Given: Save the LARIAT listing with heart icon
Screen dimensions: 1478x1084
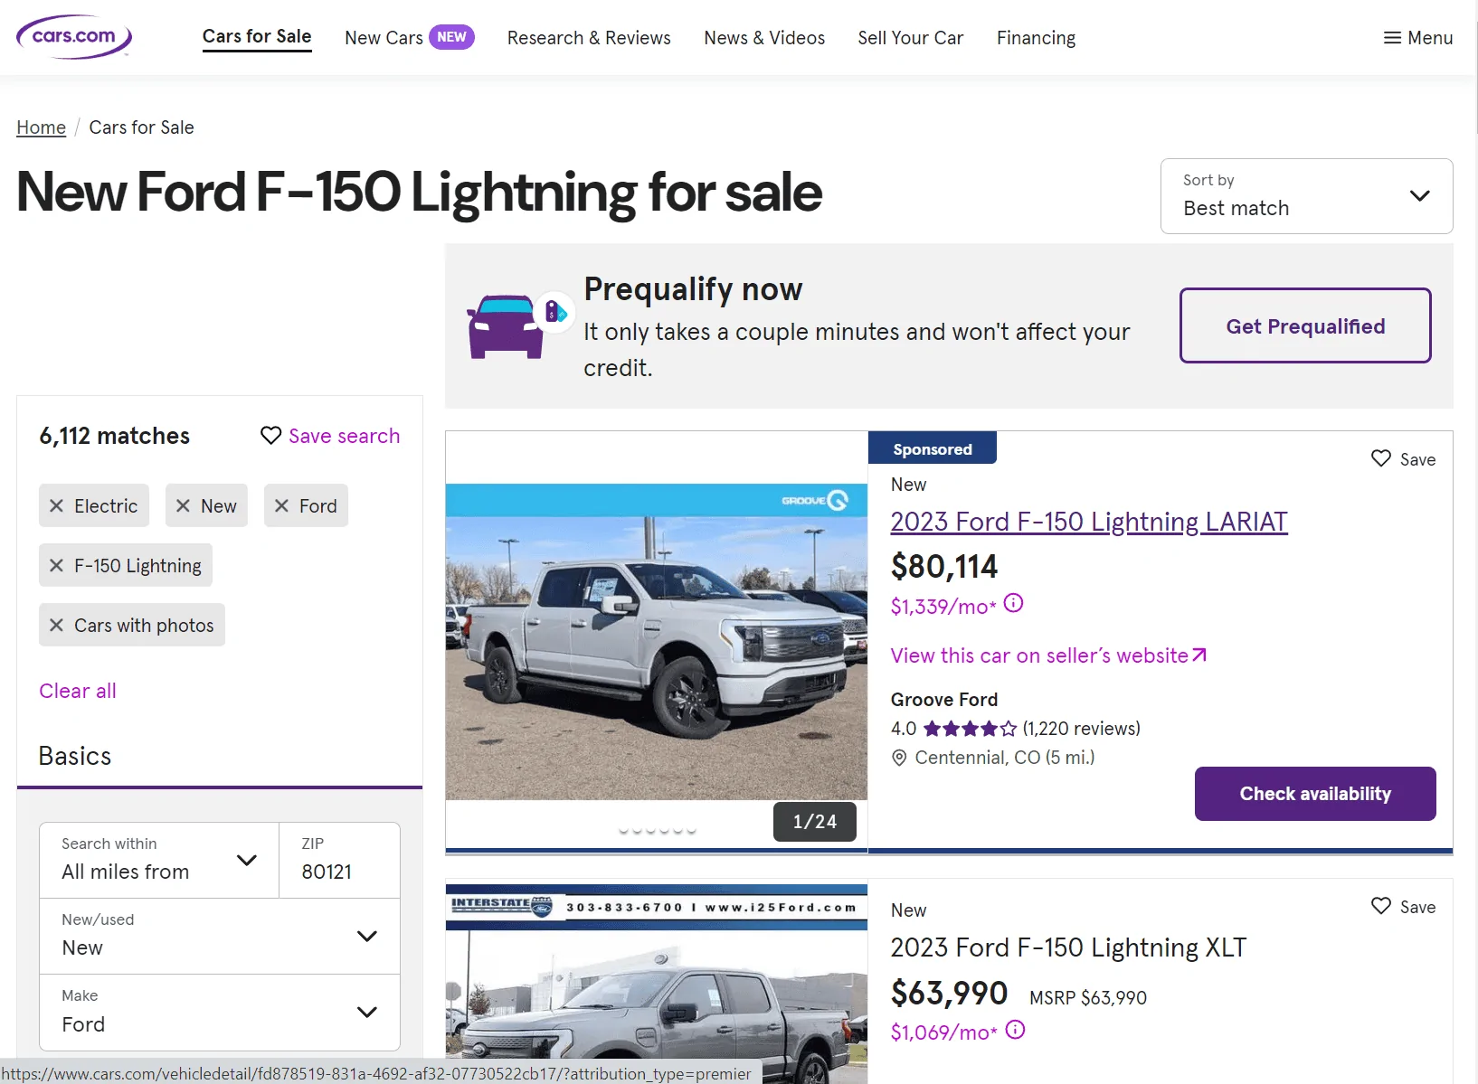Looking at the screenshot, I should click(x=1380, y=458).
